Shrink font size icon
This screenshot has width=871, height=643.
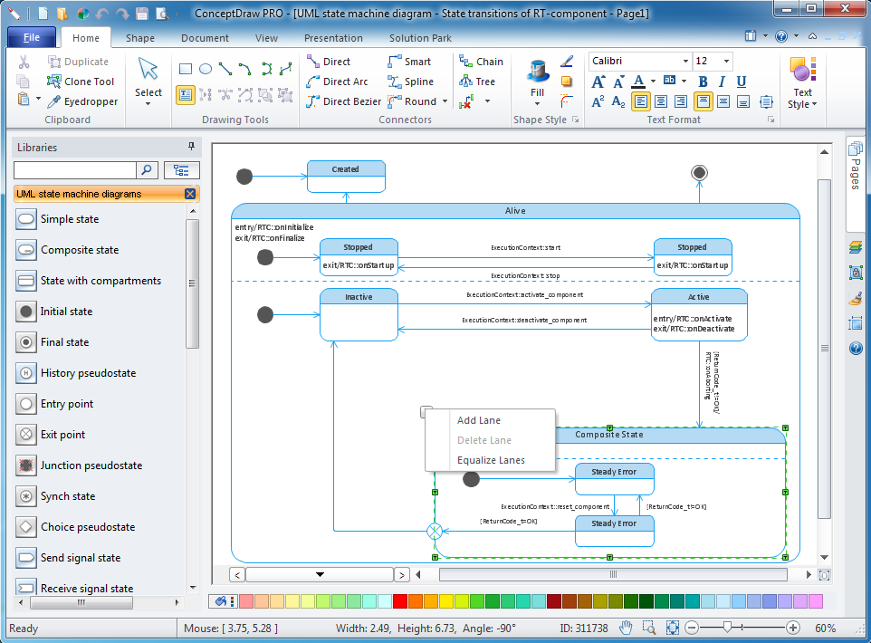pos(618,82)
